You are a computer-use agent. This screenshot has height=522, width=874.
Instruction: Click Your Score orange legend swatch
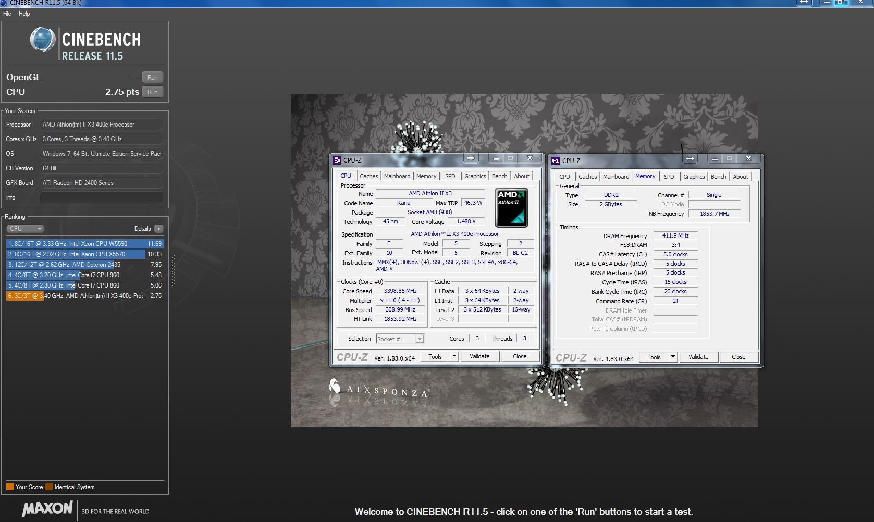[x=10, y=487]
